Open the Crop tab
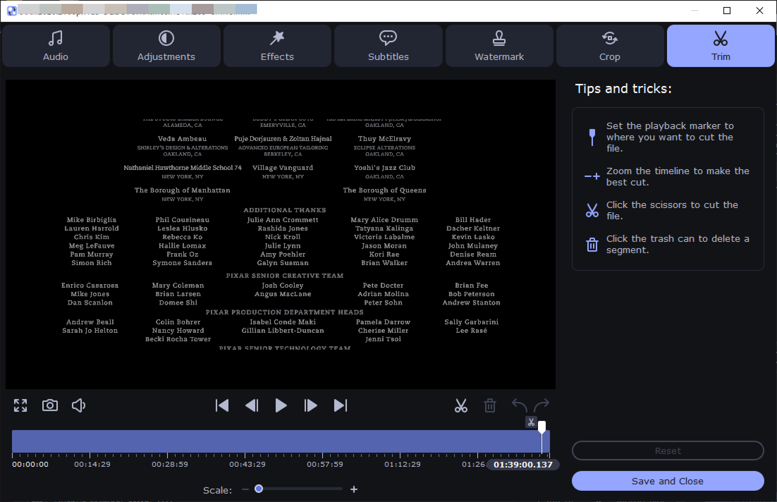777x502 pixels. click(x=610, y=46)
